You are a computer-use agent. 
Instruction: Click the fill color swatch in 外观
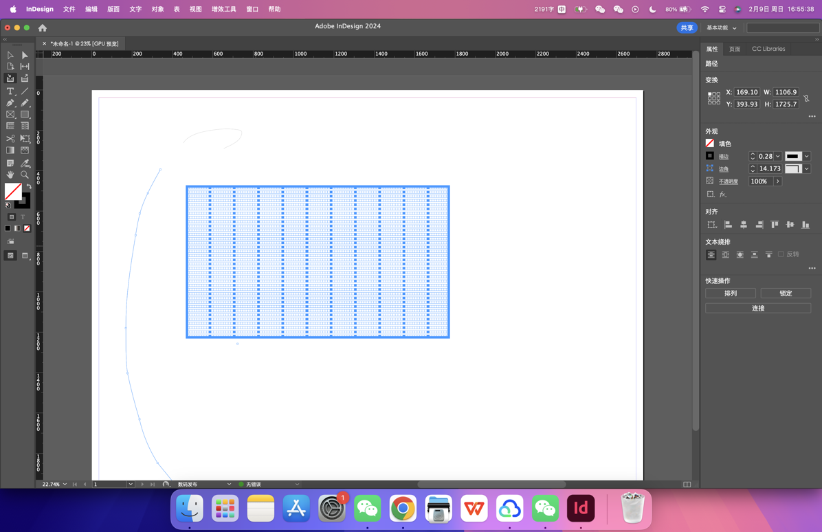[x=709, y=143]
